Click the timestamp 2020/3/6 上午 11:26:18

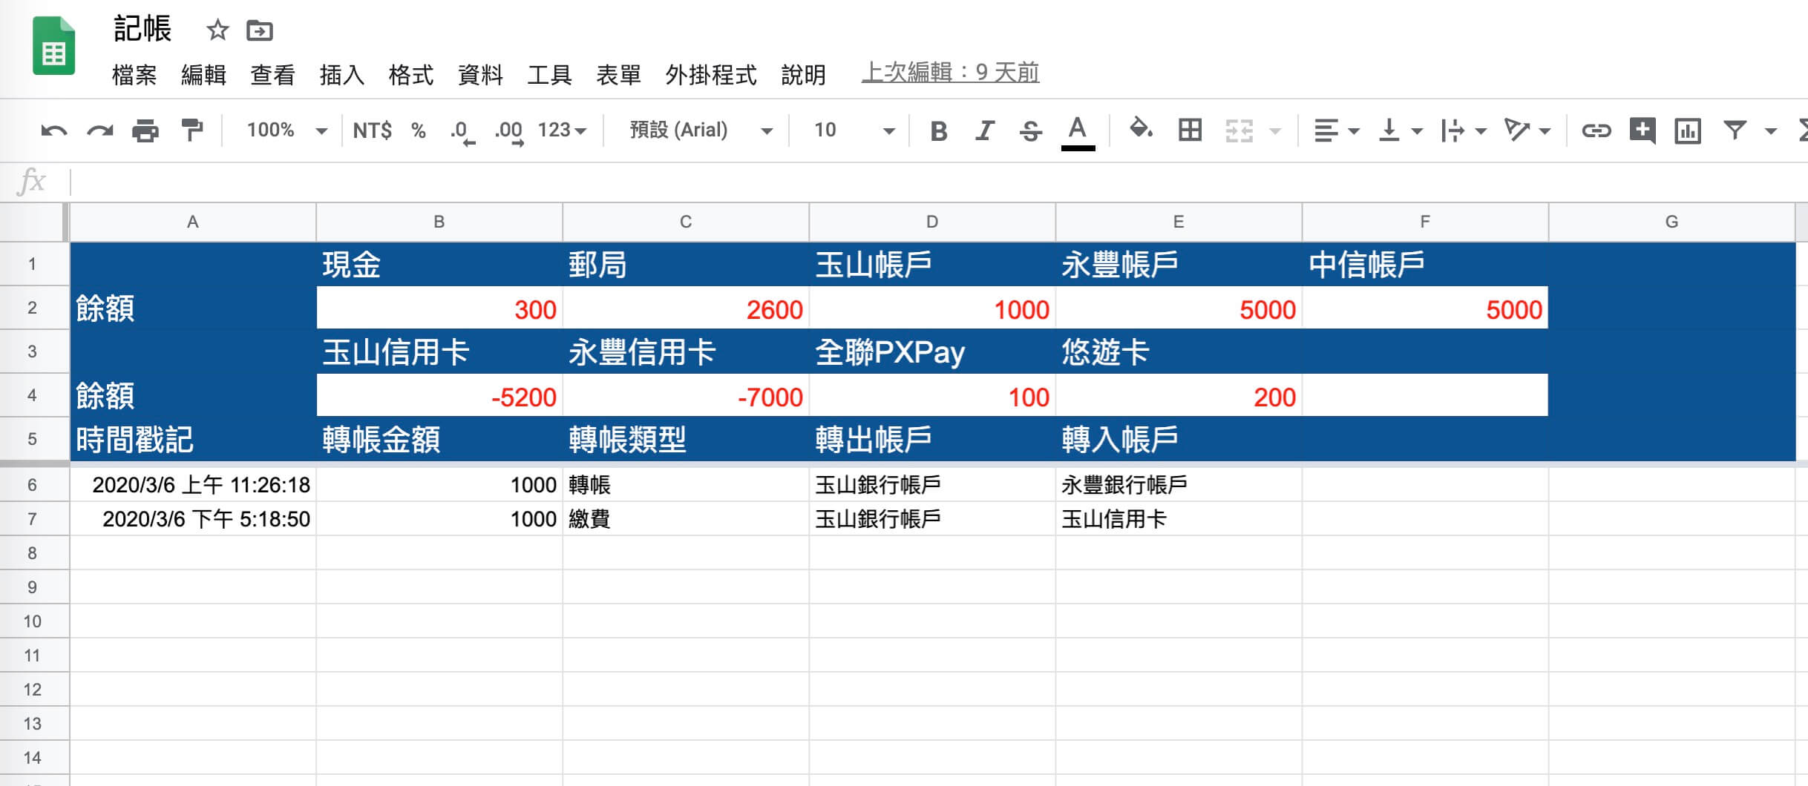[x=193, y=485]
